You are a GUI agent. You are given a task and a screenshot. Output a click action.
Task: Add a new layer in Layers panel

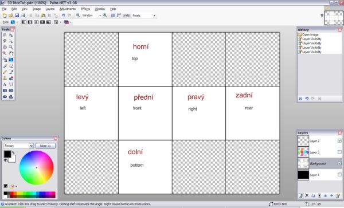[x=300, y=195]
